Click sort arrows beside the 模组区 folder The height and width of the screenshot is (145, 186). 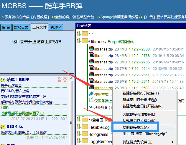79,119
